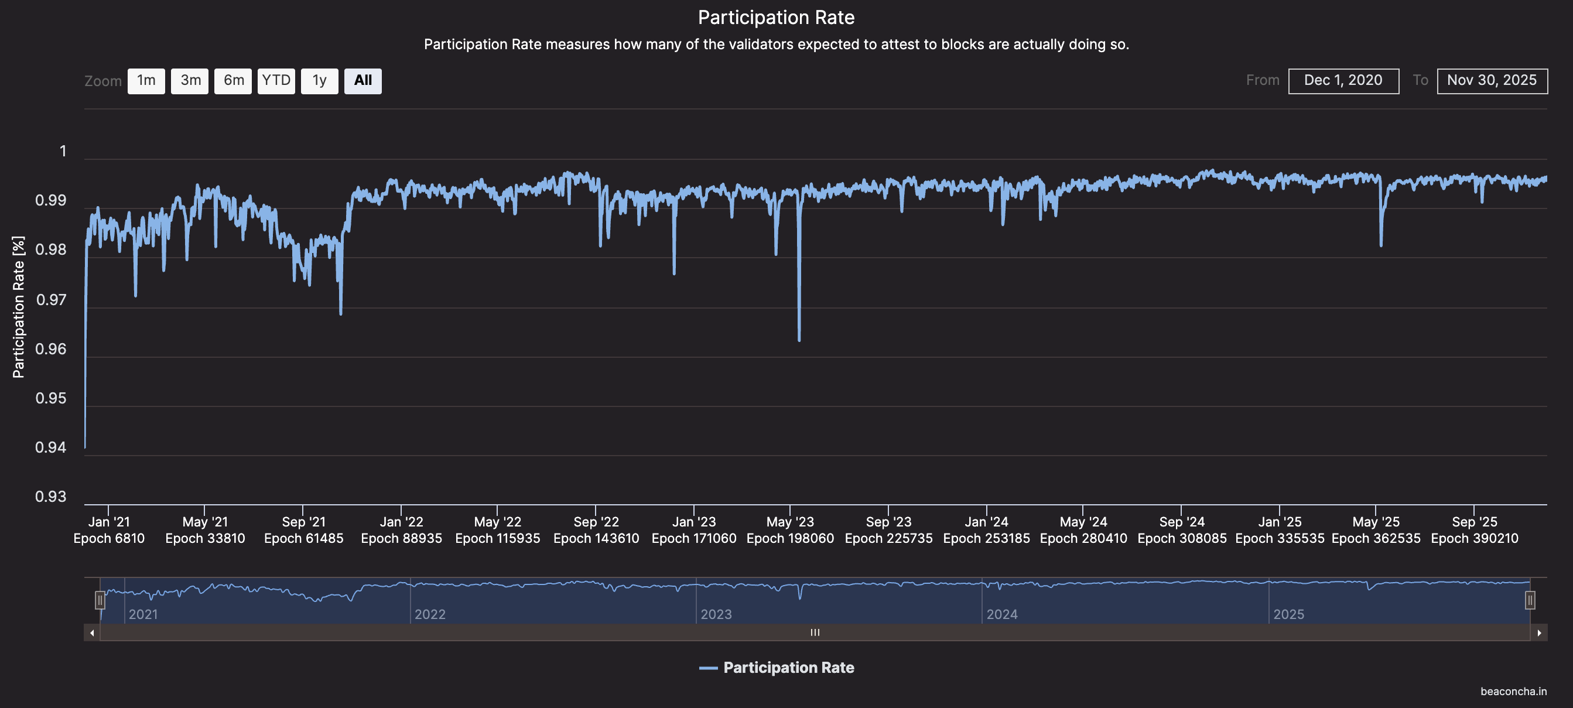Click the deep dip near May 2023

click(799, 342)
